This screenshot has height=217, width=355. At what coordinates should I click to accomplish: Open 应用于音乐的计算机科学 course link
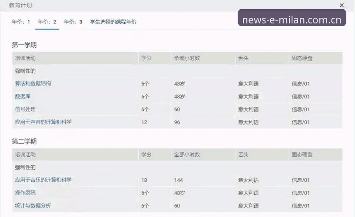[x=43, y=180]
